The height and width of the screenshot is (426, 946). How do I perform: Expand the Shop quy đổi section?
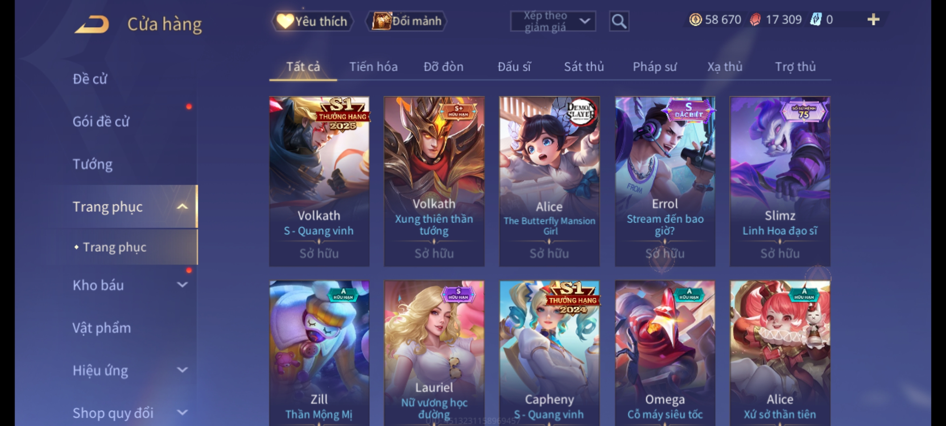click(x=182, y=413)
